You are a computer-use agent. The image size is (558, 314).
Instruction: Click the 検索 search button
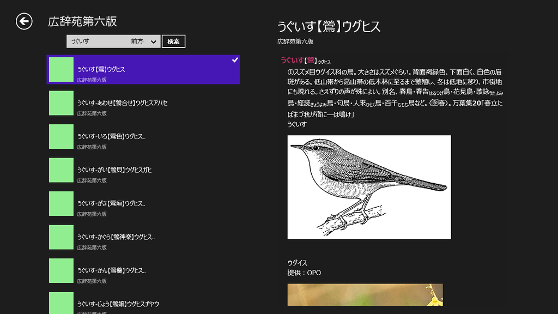173,40
